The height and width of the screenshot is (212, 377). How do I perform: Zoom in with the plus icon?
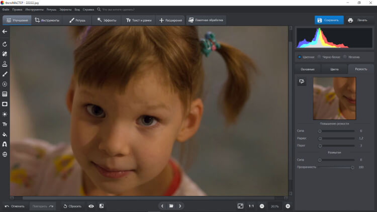click(x=288, y=206)
